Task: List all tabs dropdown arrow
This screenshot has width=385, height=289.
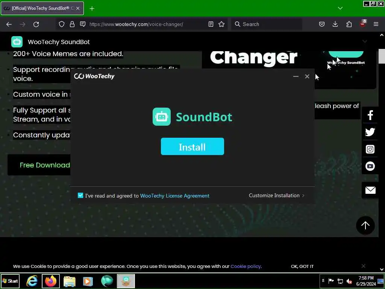Action: click(x=340, y=8)
